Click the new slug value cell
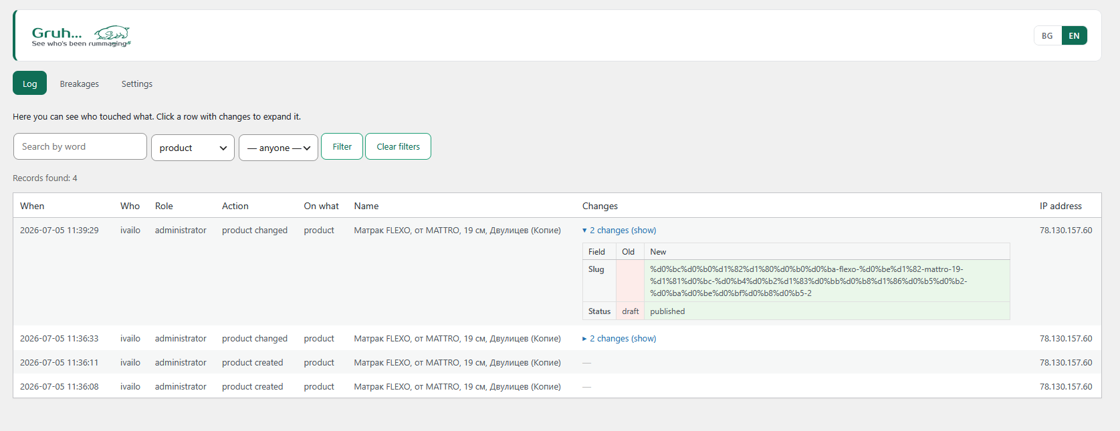Image resolution: width=1120 pixels, height=431 pixels. click(827, 281)
